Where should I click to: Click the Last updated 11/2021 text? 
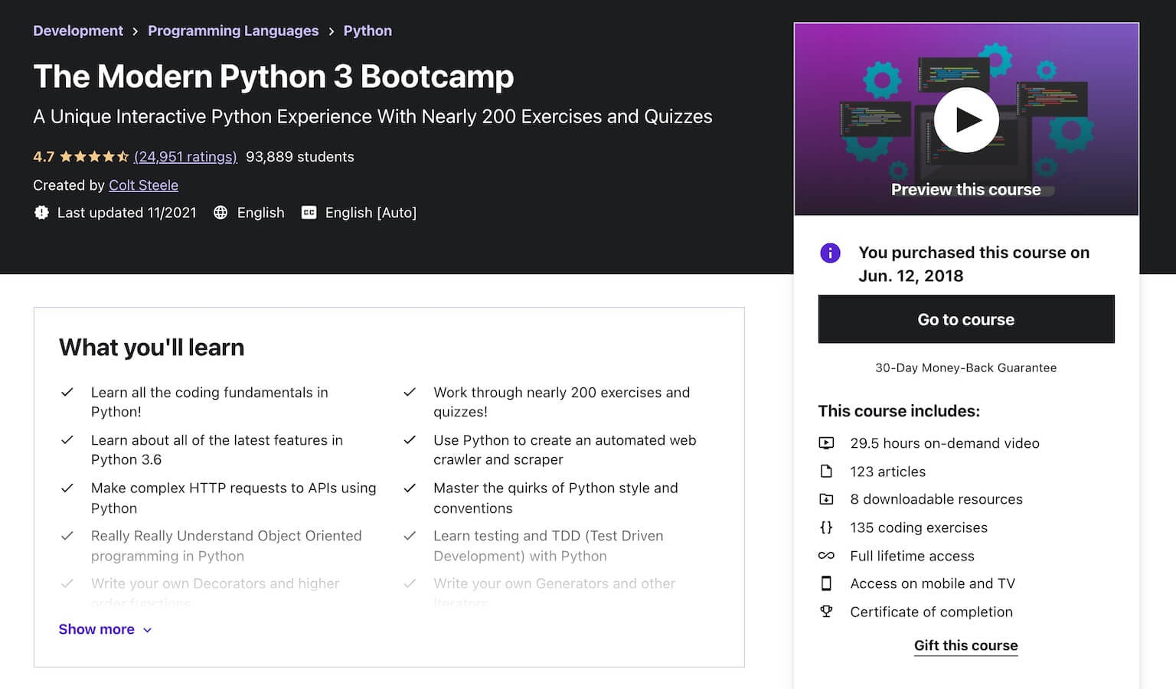tap(127, 213)
